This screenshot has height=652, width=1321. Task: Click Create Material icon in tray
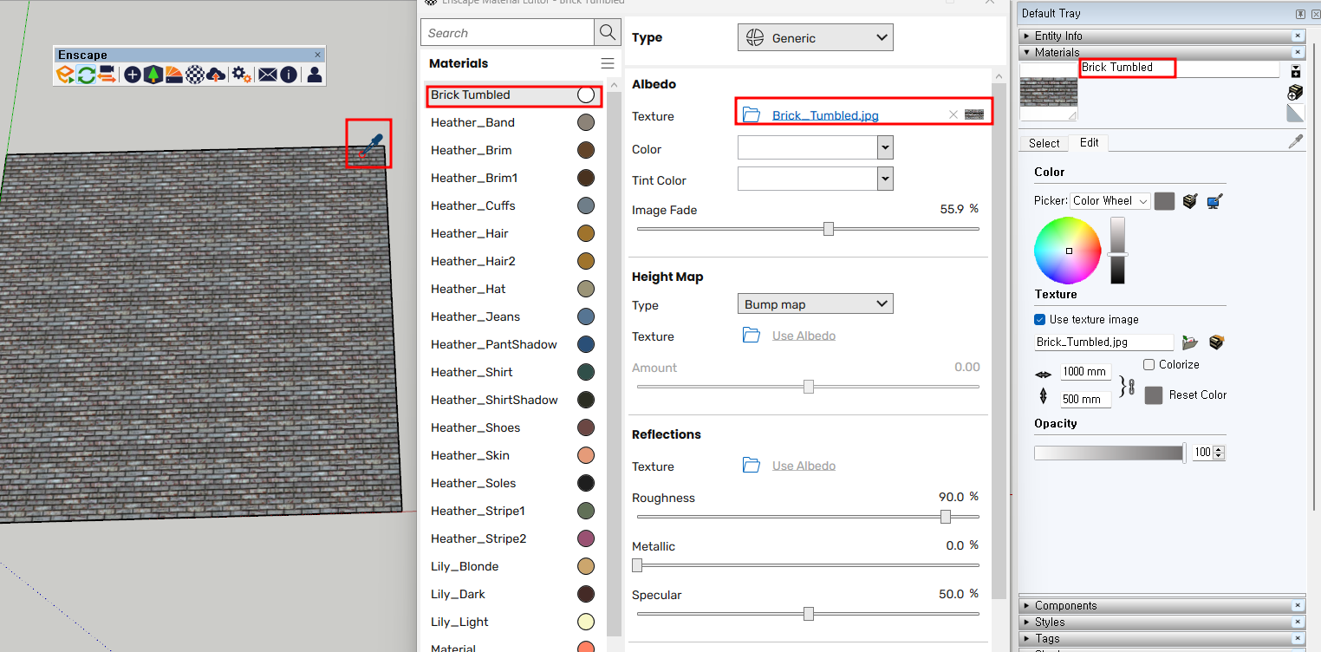pos(1296,92)
